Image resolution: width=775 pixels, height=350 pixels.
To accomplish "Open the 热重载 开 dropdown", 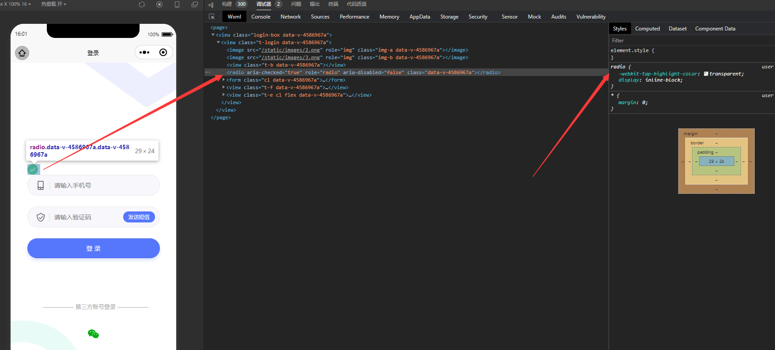I will [x=54, y=4].
